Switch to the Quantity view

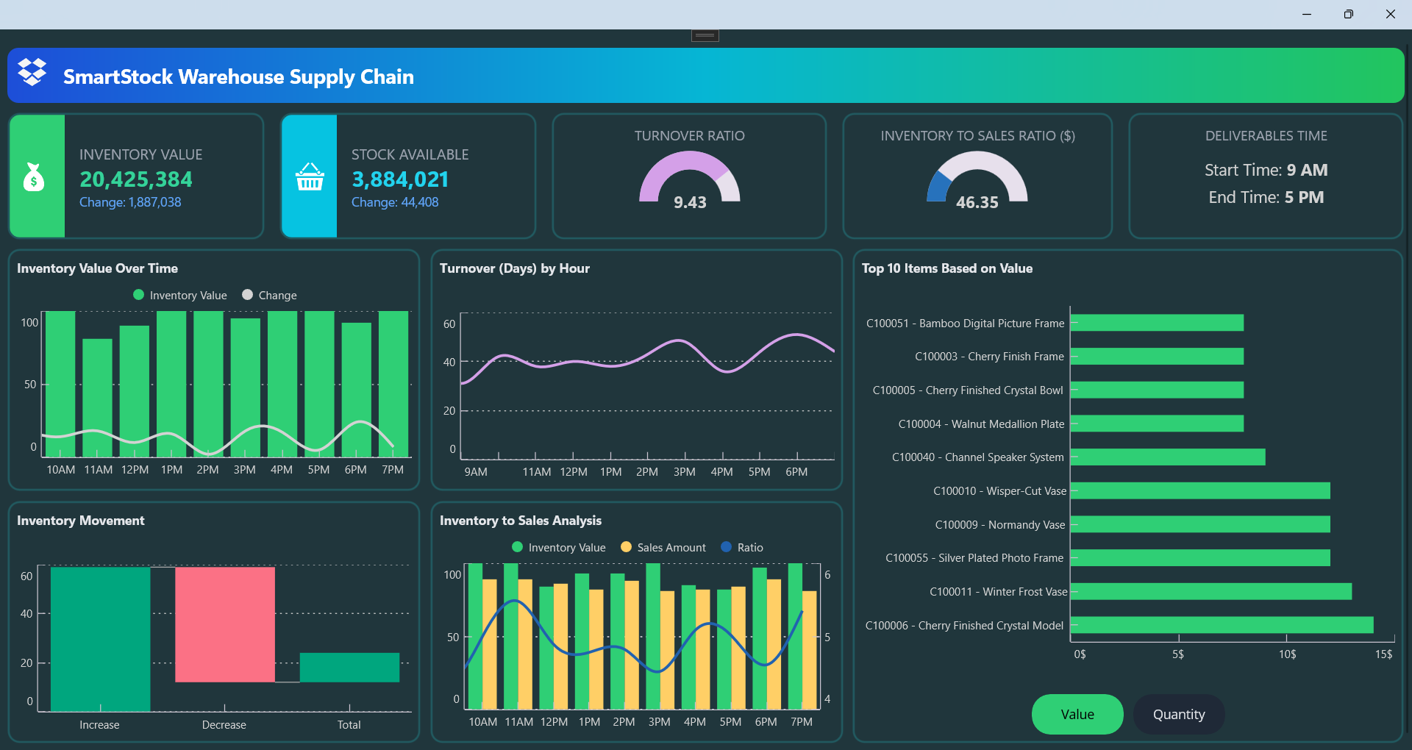1178,714
